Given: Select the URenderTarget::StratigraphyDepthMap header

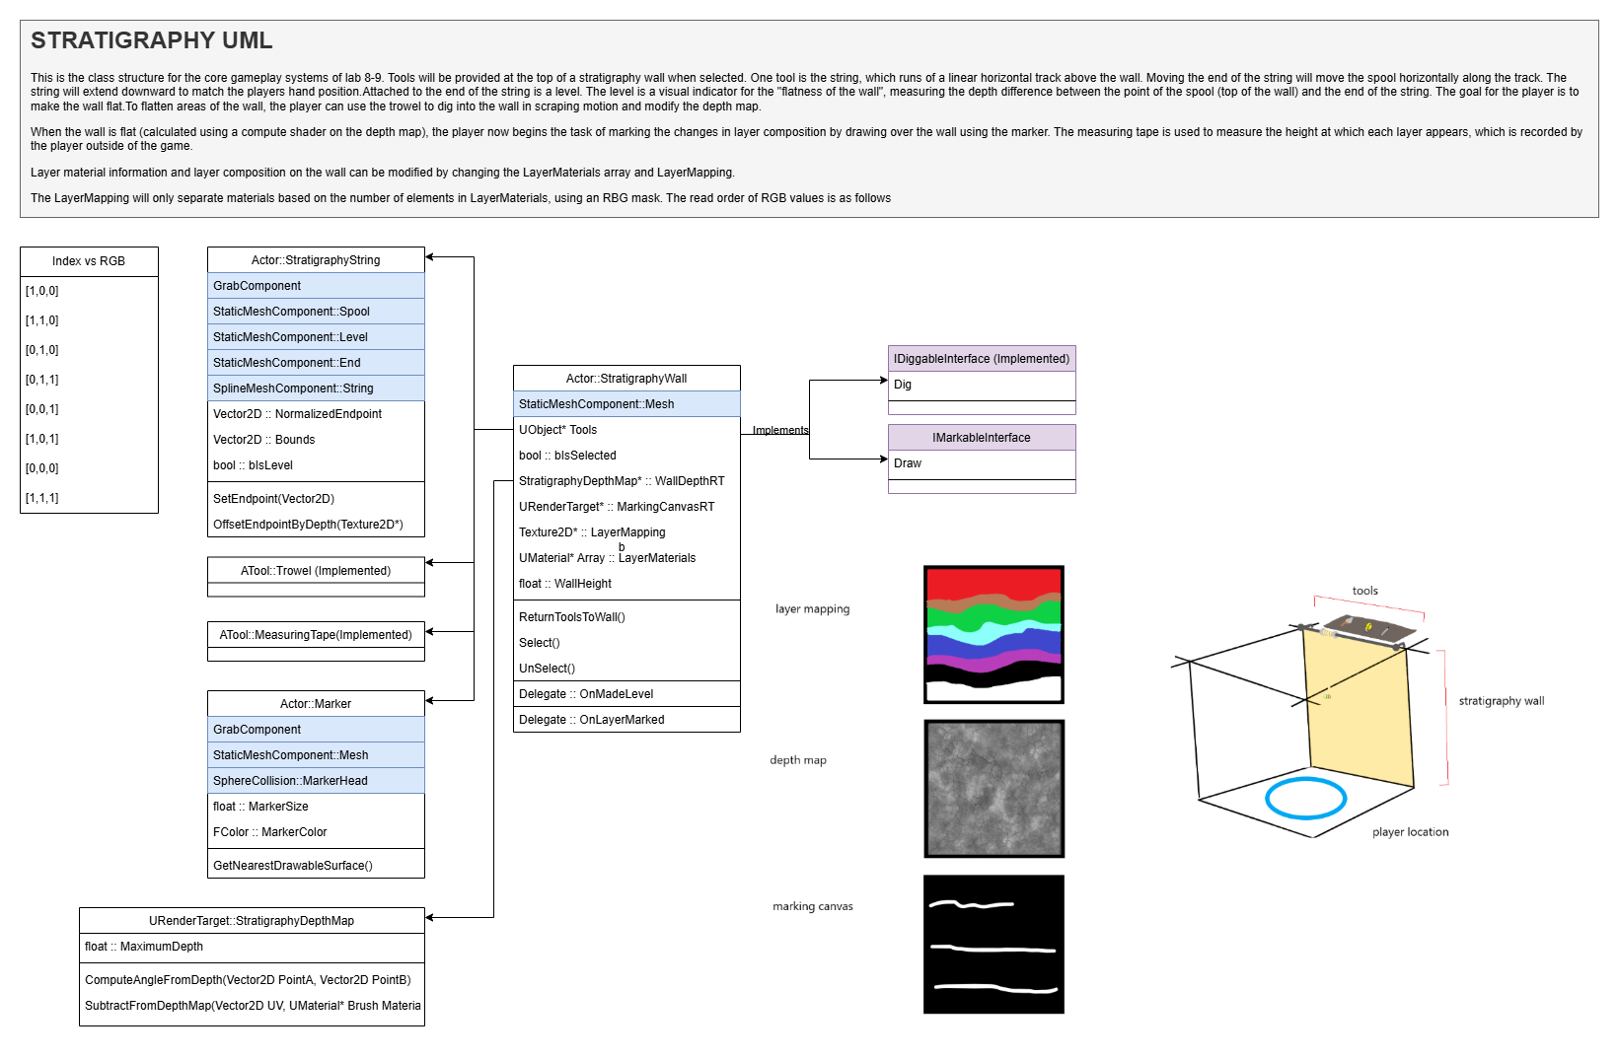Looking at the screenshot, I should pos(252,921).
